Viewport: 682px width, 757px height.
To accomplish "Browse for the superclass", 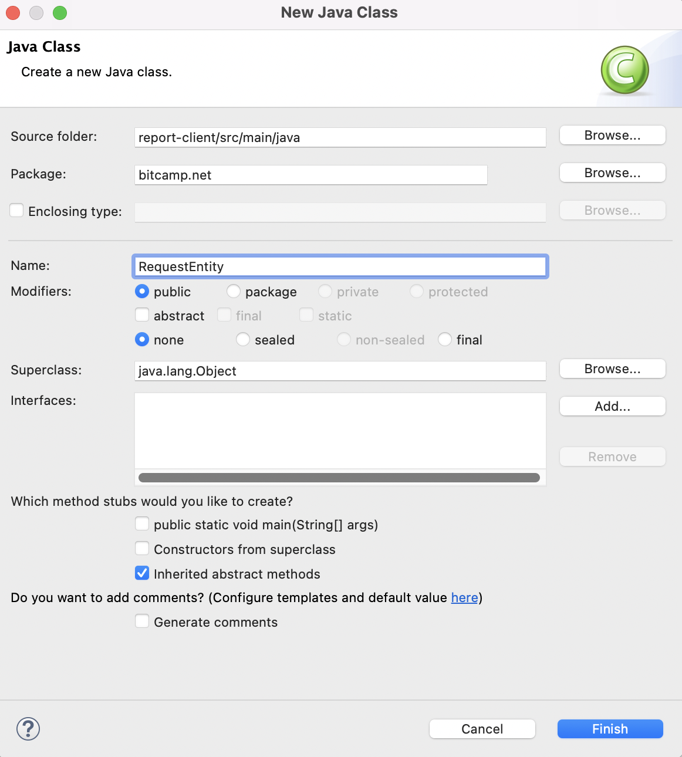I will (x=613, y=369).
